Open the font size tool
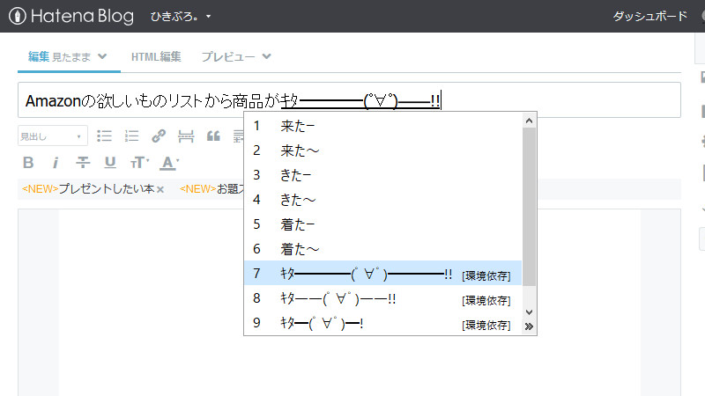The height and width of the screenshot is (396, 705). (x=139, y=163)
